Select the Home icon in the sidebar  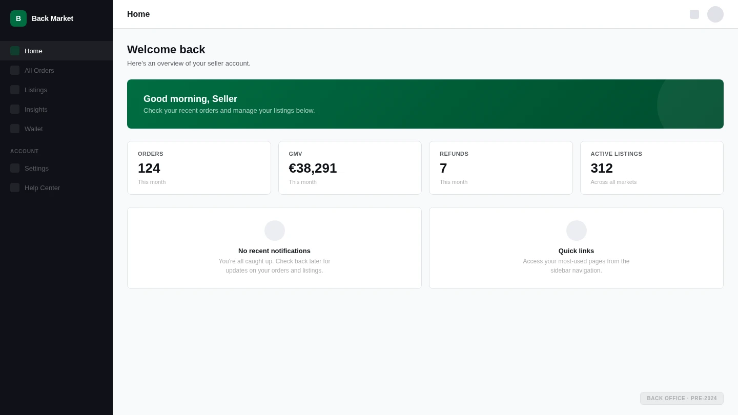click(15, 51)
